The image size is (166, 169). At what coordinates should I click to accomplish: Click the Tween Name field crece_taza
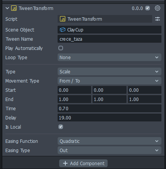click(110, 39)
